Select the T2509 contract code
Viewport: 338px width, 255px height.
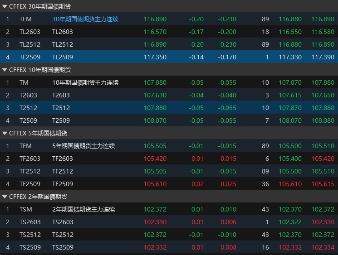pos(28,120)
